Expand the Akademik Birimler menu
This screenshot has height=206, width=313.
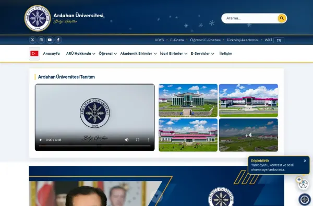138,54
